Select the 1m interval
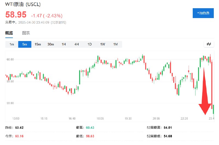Screen dimensions: 219x145 click(12, 44)
